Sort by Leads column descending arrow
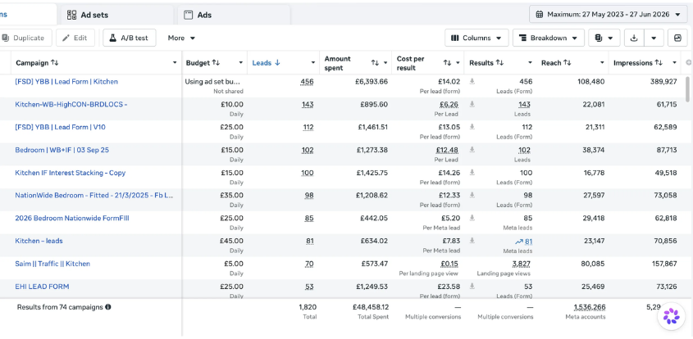This screenshot has width=693, height=339. click(277, 63)
